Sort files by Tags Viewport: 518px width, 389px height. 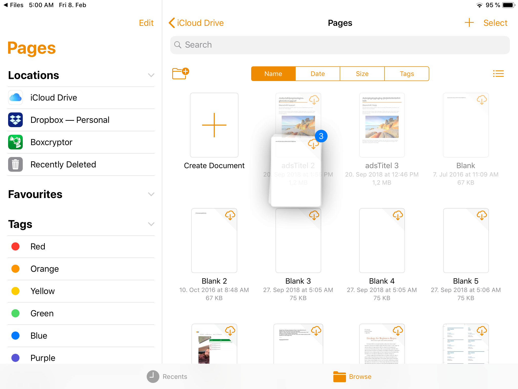(406, 74)
